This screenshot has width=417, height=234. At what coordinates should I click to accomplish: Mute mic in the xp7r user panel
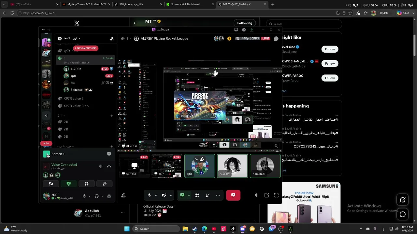point(84,196)
